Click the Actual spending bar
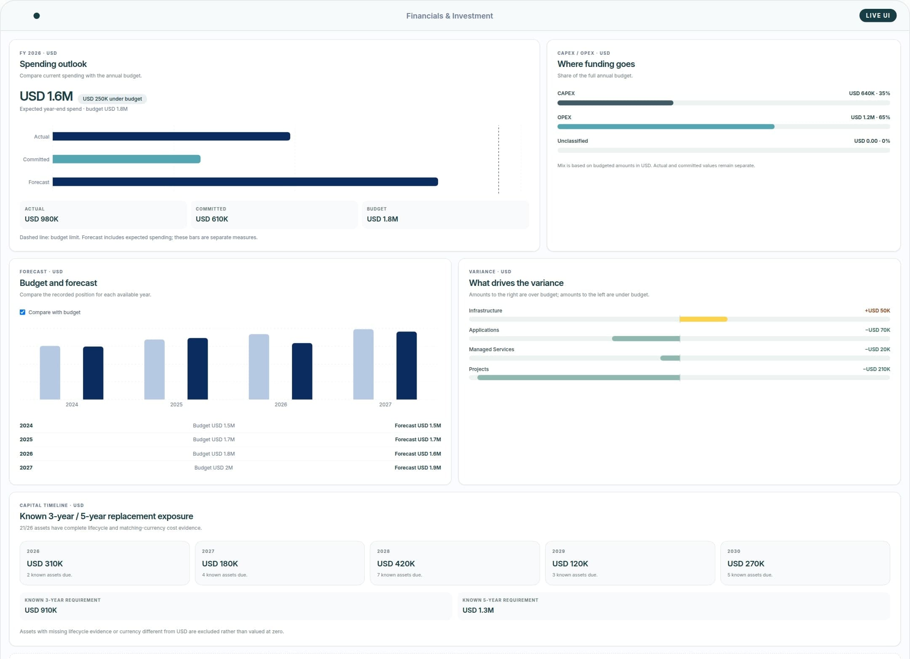 (x=171, y=136)
